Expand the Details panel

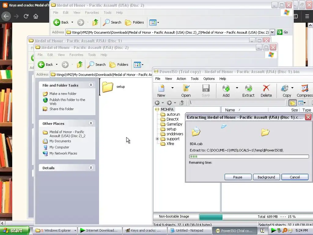pos(91,168)
